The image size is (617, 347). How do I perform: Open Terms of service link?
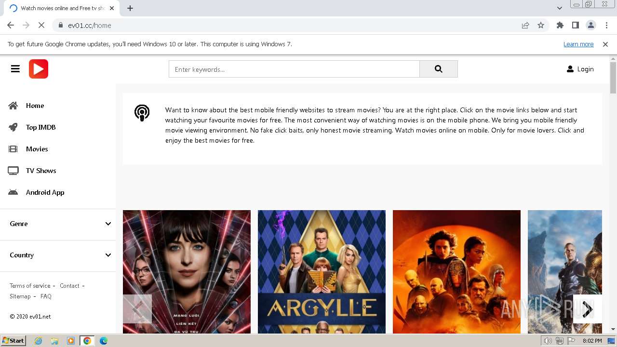(x=30, y=286)
